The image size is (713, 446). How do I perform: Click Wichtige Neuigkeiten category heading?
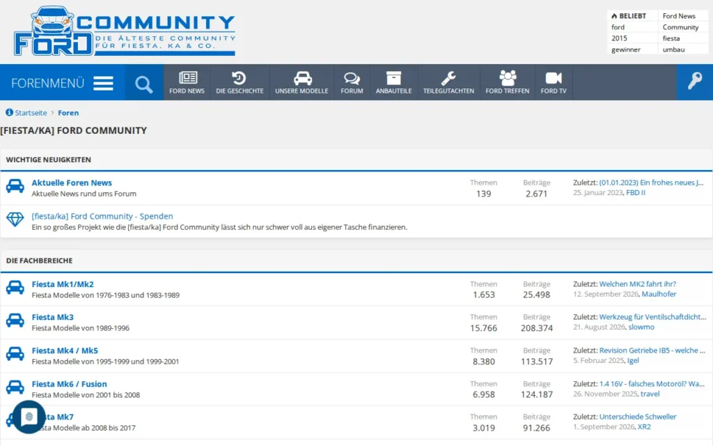point(48,160)
